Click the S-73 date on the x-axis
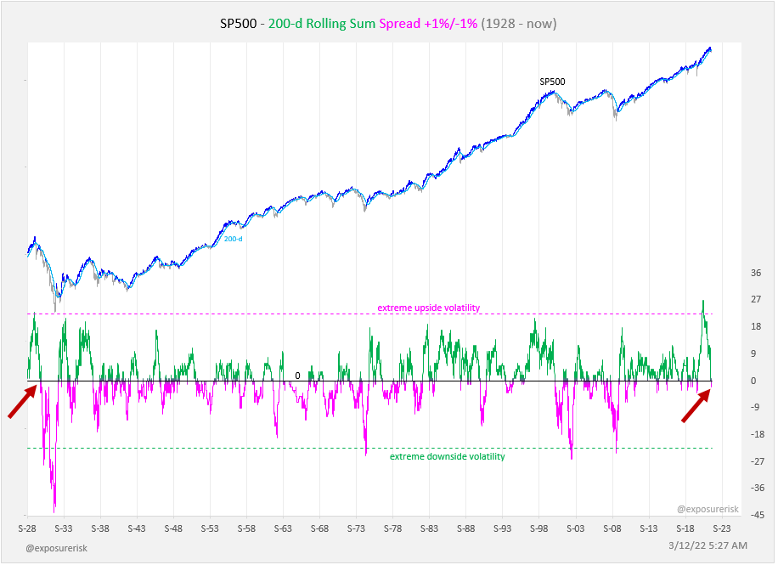The height and width of the screenshot is (565, 778). (357, 528)
